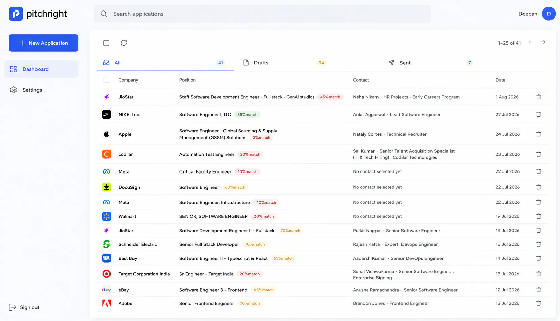Delete the JioStar Staff Software Development application
This screenshot has width=560, height=321.
click(x=539, y=97)
